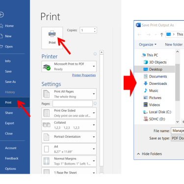Open the Account page

point(11,148)
